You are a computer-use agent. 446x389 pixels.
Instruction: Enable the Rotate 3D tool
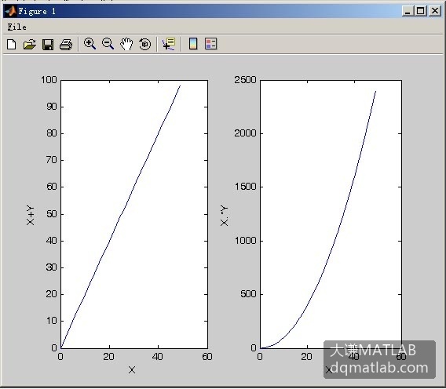pos(144,45)
